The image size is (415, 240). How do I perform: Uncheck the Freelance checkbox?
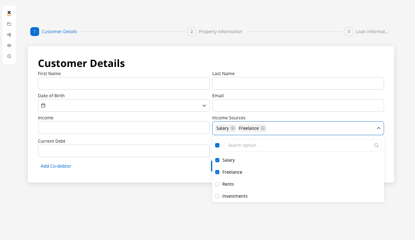pyautogui.click(x=217, y=172)
